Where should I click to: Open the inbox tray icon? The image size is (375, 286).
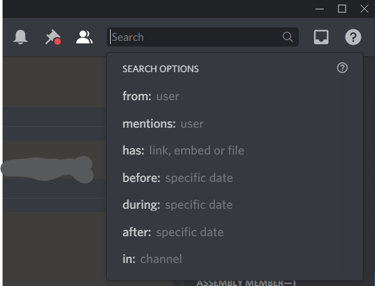click(x=321, y=37)
